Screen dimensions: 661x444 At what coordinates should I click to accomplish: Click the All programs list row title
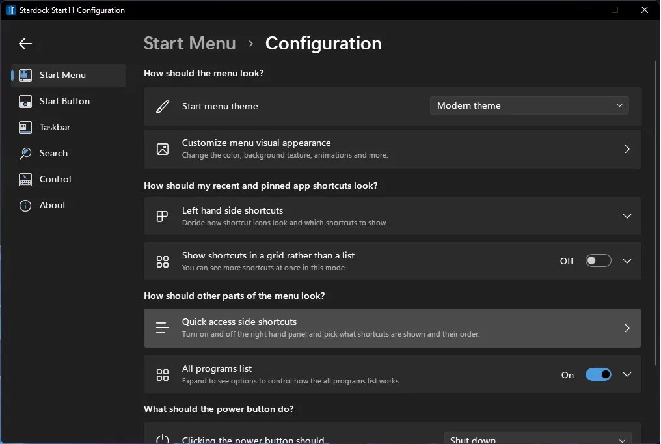[217, 368]
